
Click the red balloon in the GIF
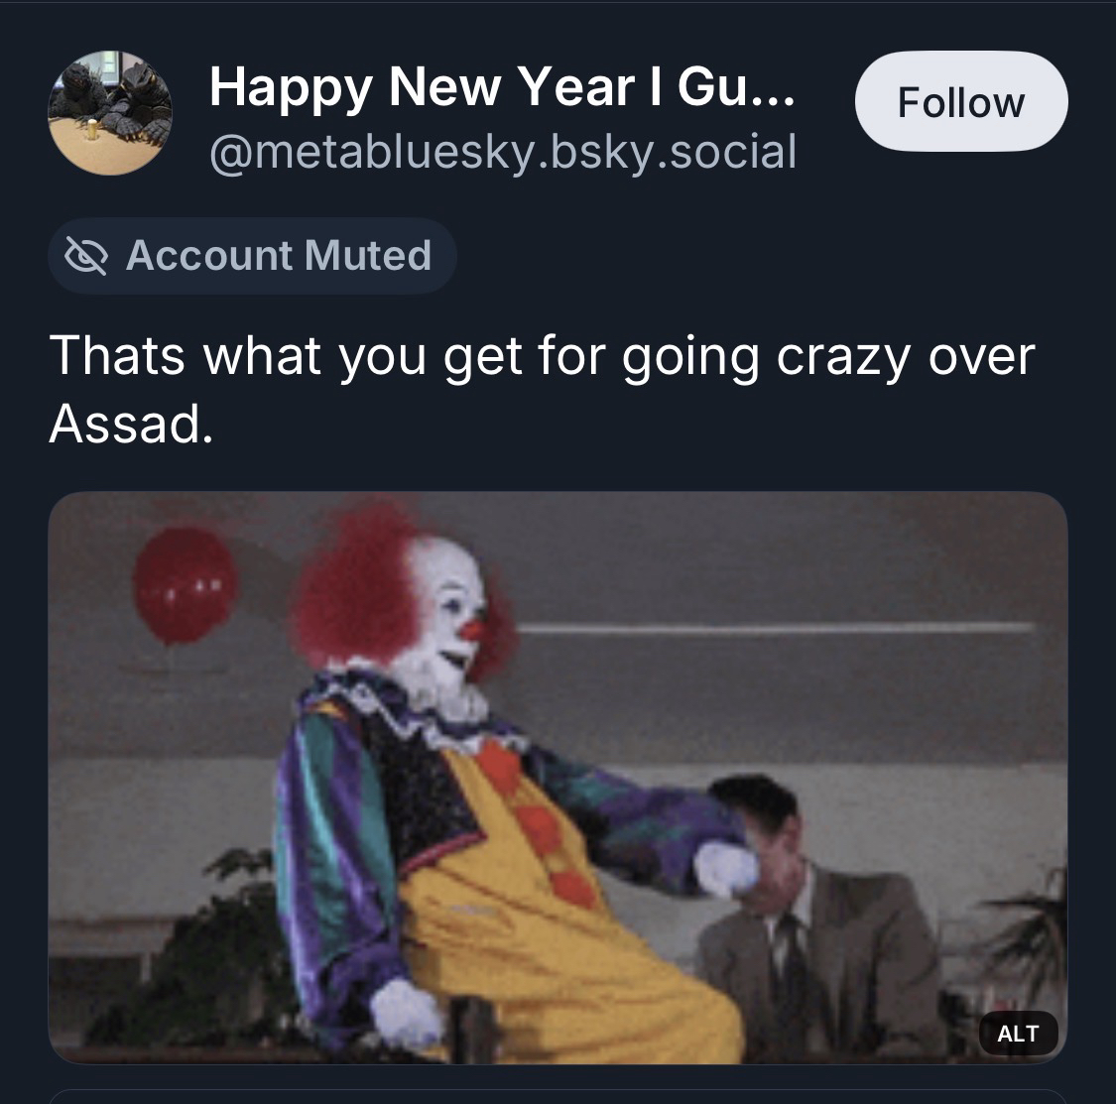click(x=185, y=586)
